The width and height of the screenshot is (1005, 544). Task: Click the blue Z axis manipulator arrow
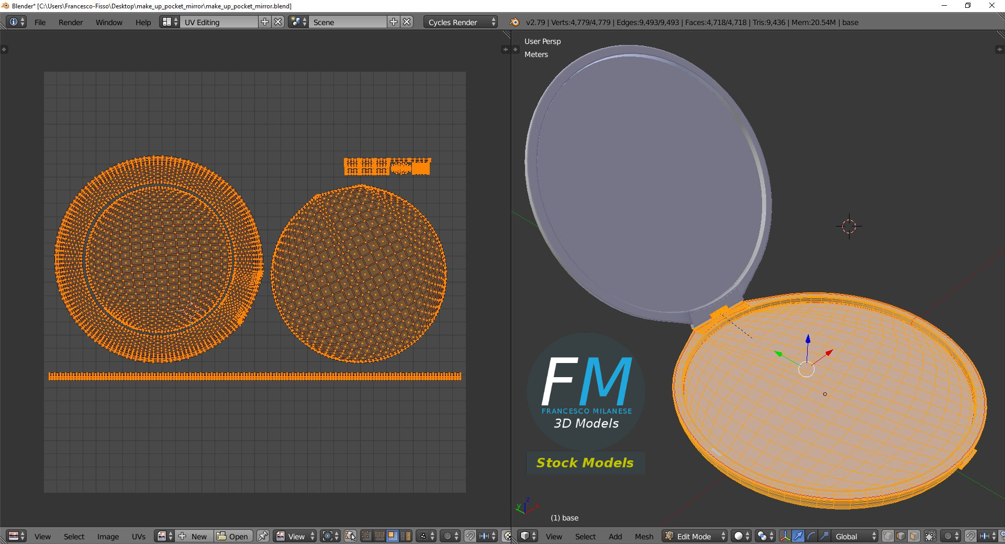tap(808, 339)
